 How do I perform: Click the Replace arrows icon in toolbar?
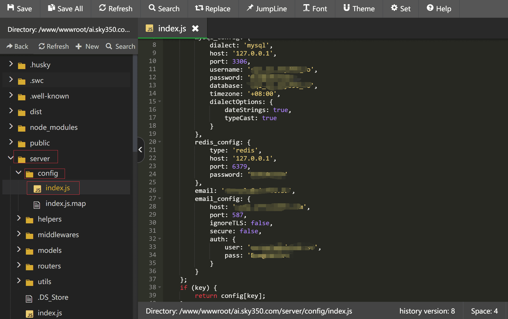point(199,8)
